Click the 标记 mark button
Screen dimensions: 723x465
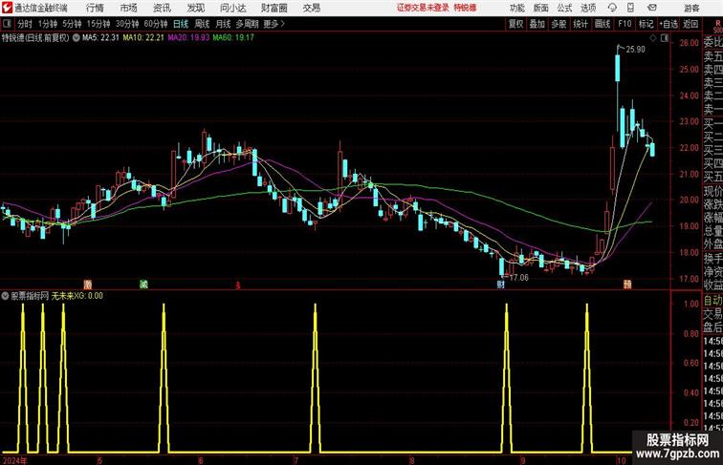click(x=646, y=24)
